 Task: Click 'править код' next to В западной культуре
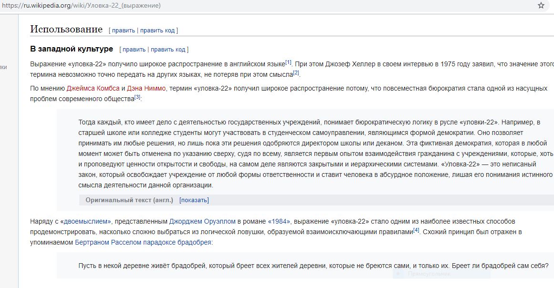(168, 50)
